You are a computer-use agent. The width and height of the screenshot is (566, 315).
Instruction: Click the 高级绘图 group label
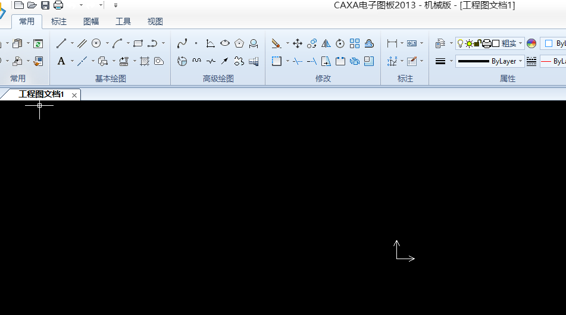tap(218, 78)
